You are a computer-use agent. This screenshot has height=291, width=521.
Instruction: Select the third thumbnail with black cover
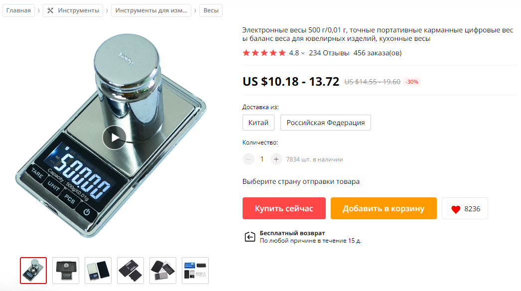click(98, 271)
